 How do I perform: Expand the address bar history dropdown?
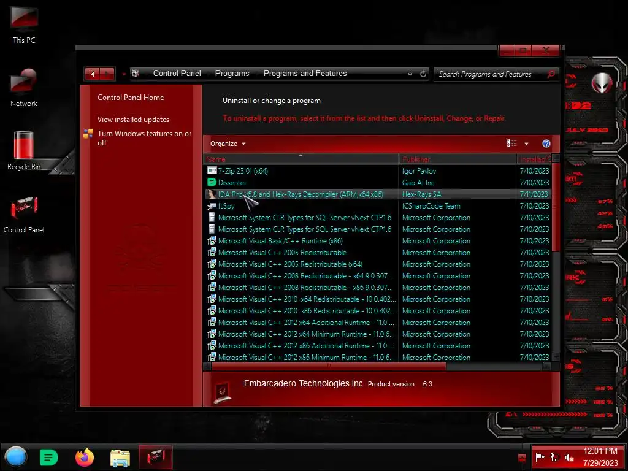[x=410, y=74]
